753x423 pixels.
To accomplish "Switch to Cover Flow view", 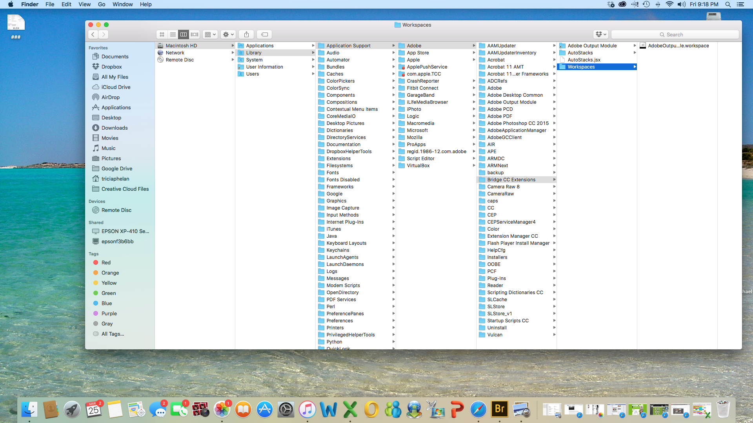I will (195, 34).
